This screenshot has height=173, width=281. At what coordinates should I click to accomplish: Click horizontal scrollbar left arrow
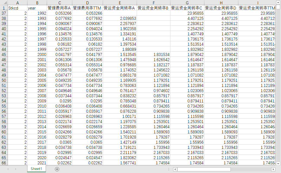175,169
